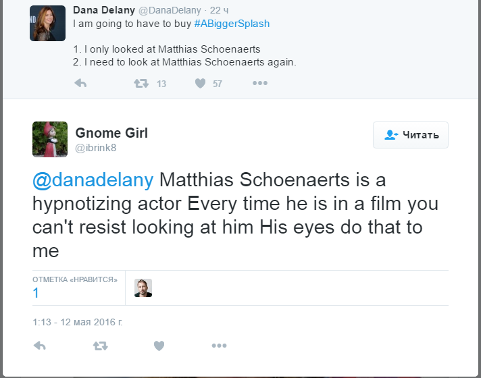Open Gnome Girl's profile name
The height and width of the screenshot is (378, 481).
(111, 132)
